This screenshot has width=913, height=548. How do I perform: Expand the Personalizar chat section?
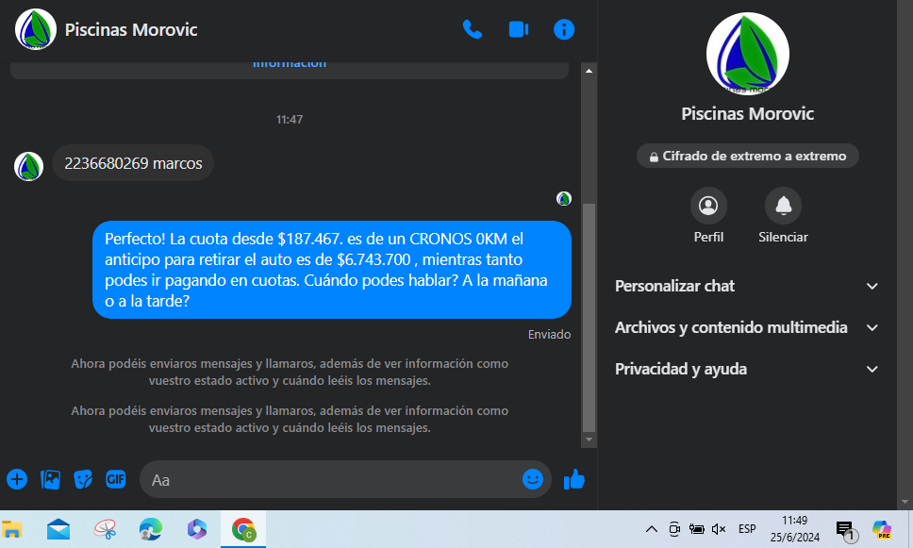[871, 286]
